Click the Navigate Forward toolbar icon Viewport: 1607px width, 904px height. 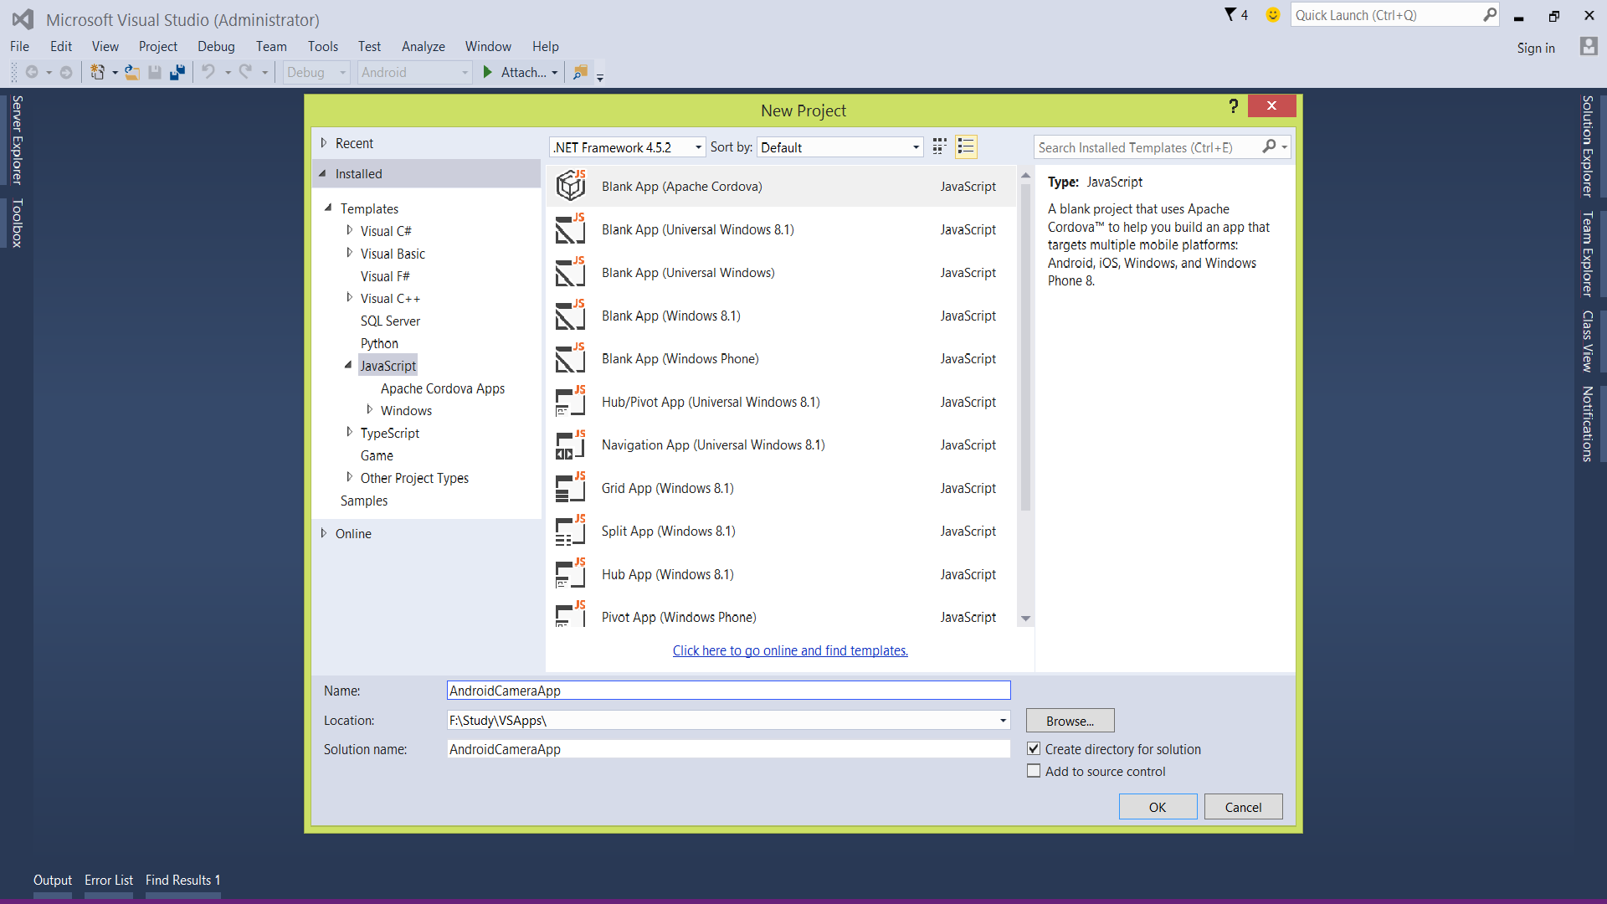coord(66,73)
